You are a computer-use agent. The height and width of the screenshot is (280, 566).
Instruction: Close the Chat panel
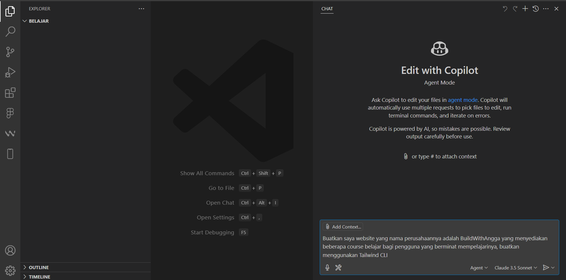556,9
